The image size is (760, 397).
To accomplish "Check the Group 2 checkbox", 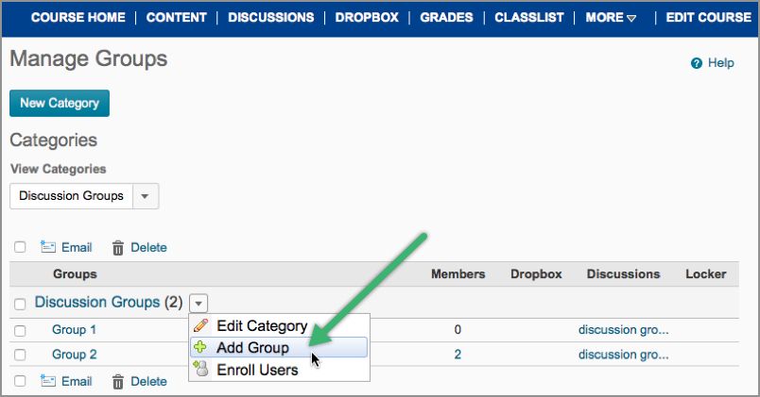I will tap(20, 355).
